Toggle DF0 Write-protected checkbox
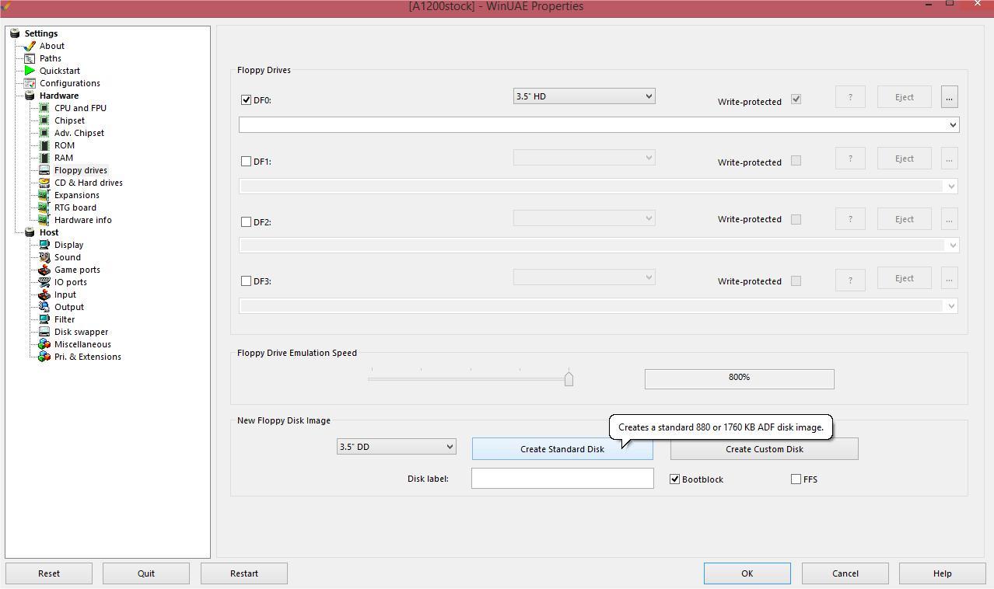This screenshot has height=589, width=994. pyautogui.click(x=796, y=99)
